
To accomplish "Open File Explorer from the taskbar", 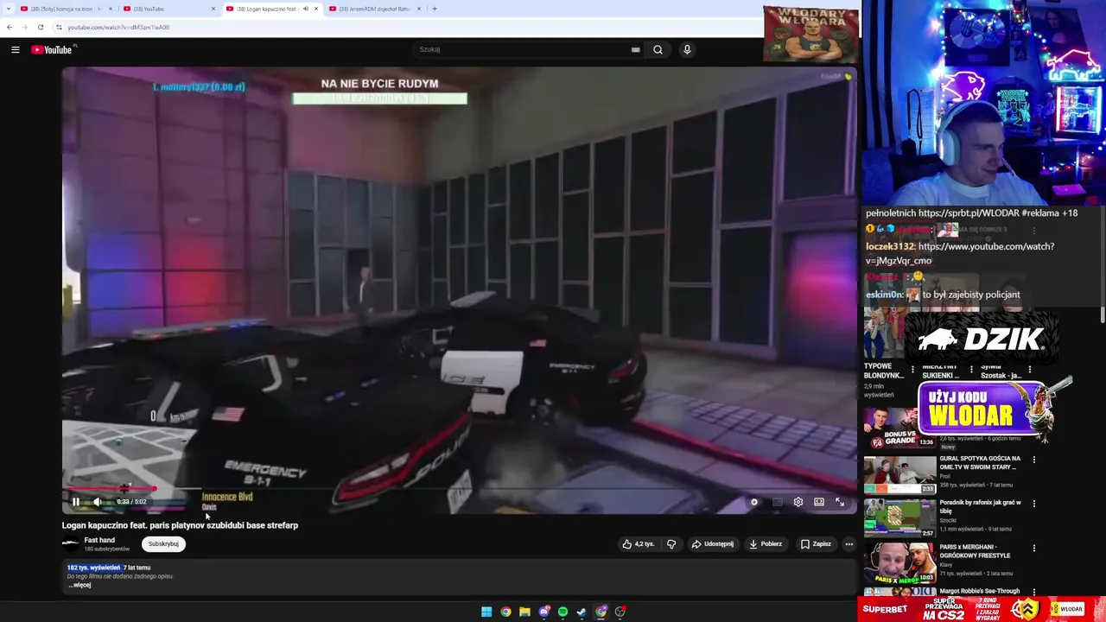I will pos(524,612).
